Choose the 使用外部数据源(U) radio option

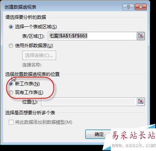point(11,46)
